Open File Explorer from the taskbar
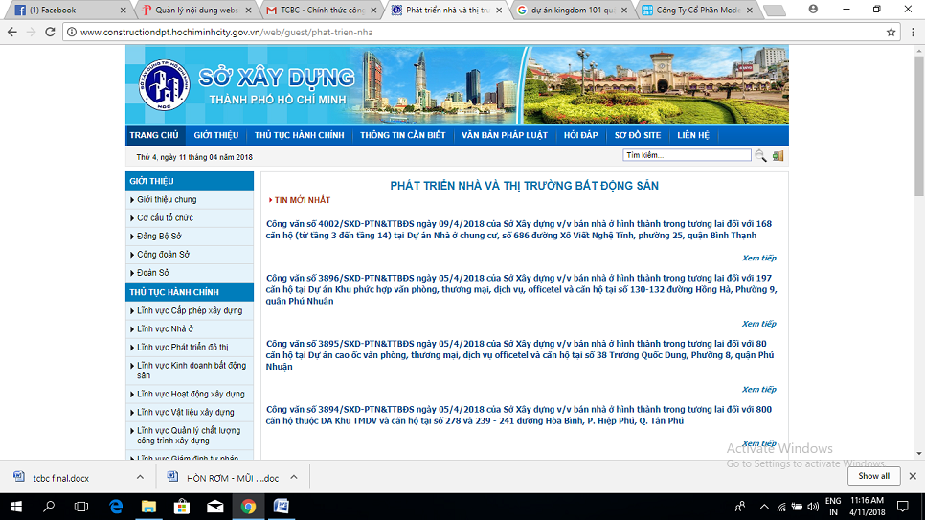This screenshot has width=925, height=520. [x=149, y=506]
